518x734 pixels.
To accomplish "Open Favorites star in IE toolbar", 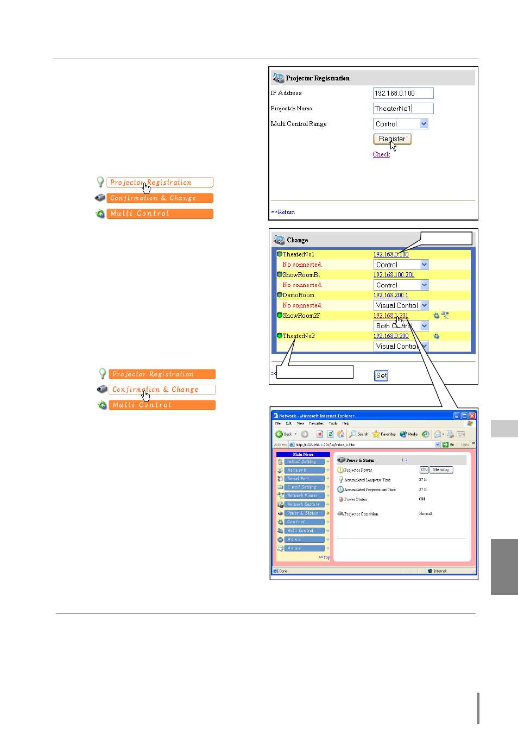I will 376,434.
